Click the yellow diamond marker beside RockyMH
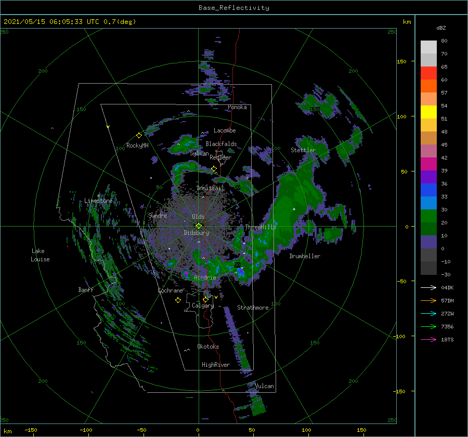Viewport: 468px width, 437px height. pyautogui.click(x=139, y=136)
